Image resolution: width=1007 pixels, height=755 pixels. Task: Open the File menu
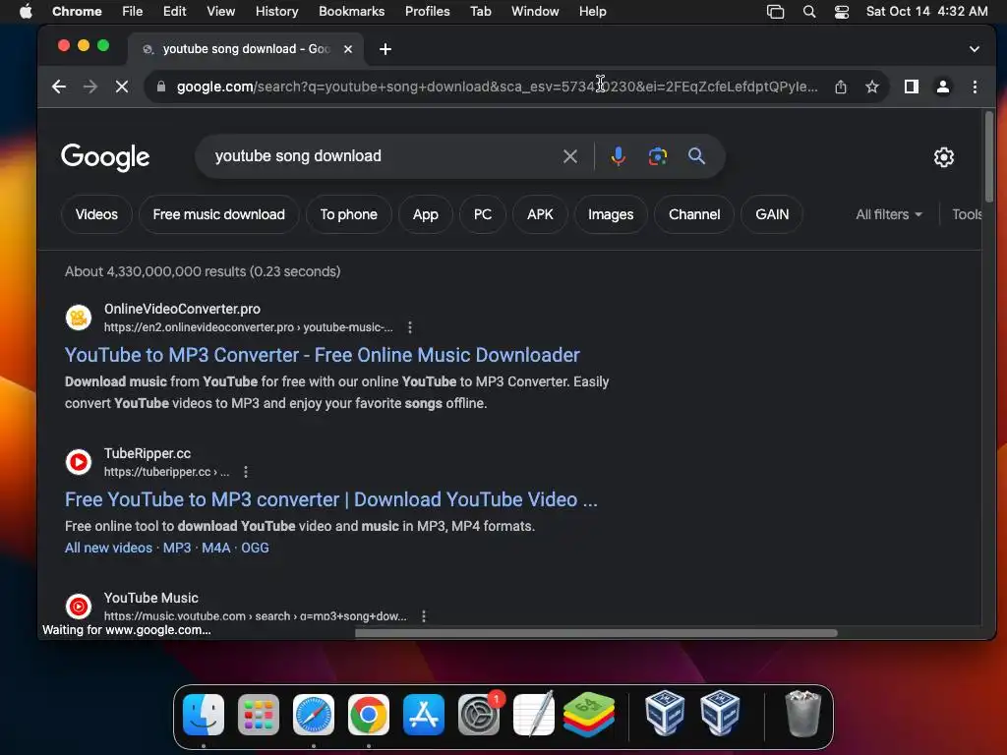133,12
